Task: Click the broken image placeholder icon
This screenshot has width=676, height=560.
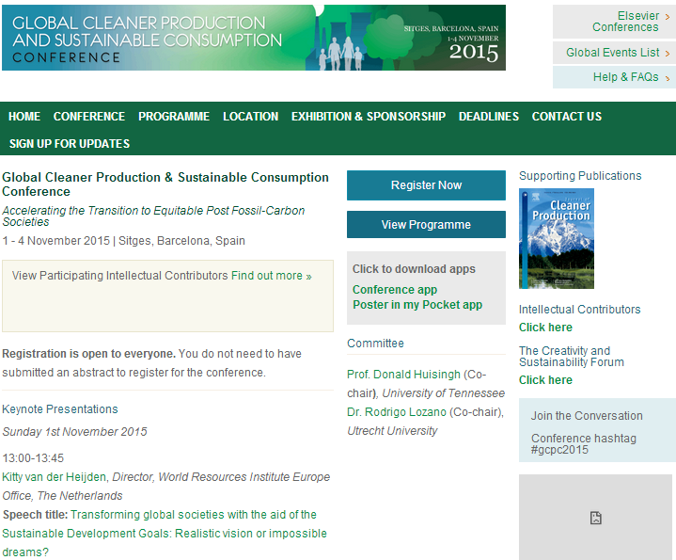Action: [x=595, y=518]
